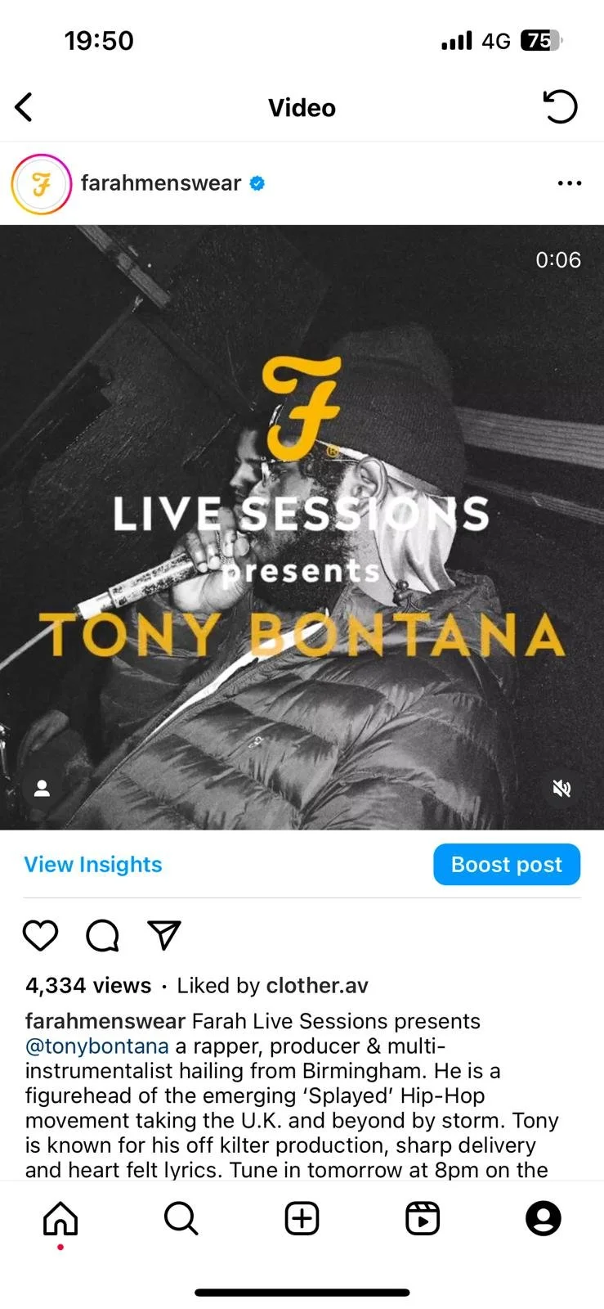
Task: Open farahmenswear profile picture story
Action: pyautogui.click(x=41, y=184)
